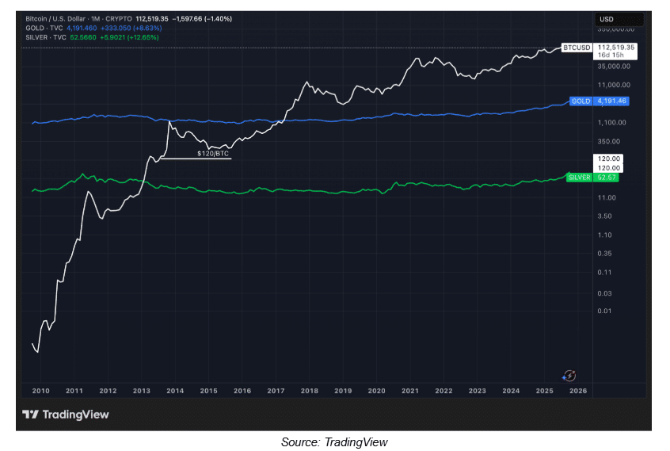This screenshot has height=451, width=670.
Task: Click the 35,000.00 price scale mark
Action: coord(613,67)
